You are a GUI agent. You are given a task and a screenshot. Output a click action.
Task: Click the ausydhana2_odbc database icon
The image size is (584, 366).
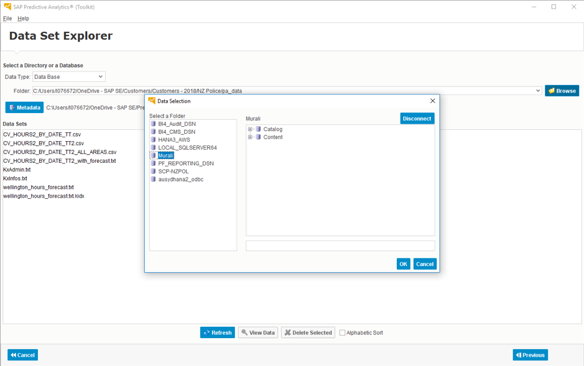click(x=153, y=180)
